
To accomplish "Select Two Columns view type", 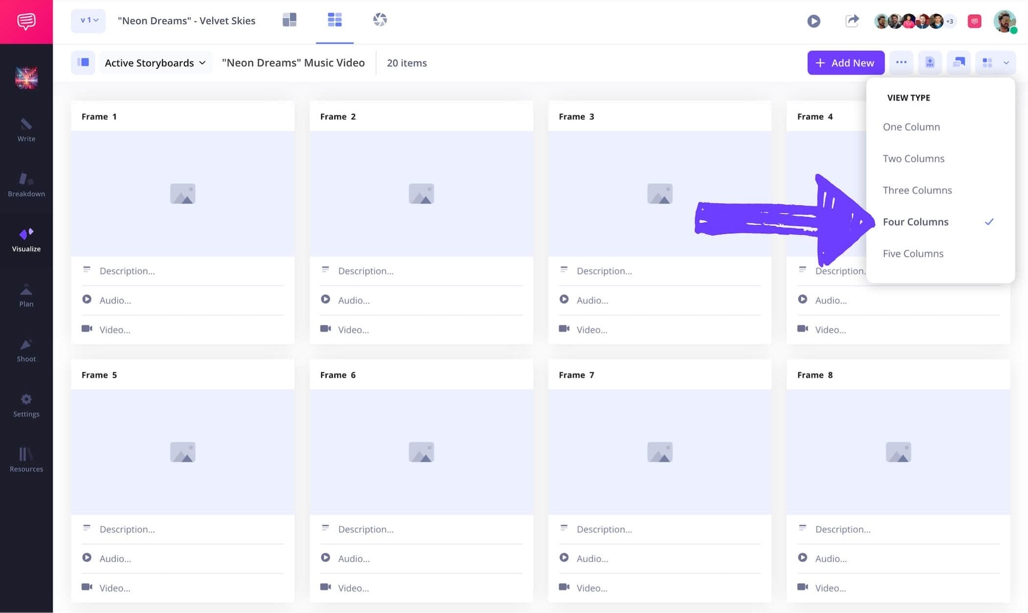I will click(913, 159).
